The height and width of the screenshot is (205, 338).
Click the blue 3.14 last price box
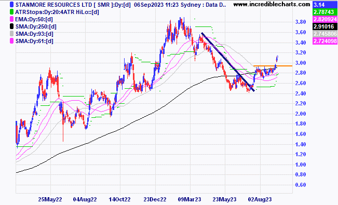coord(325,5)
